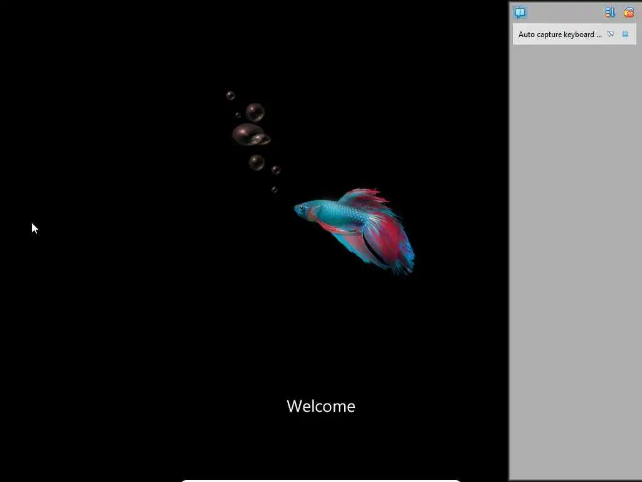Click the notification ordering icon beside delete-all
Viewport: 642px width, 482px height.
[610, 13]
